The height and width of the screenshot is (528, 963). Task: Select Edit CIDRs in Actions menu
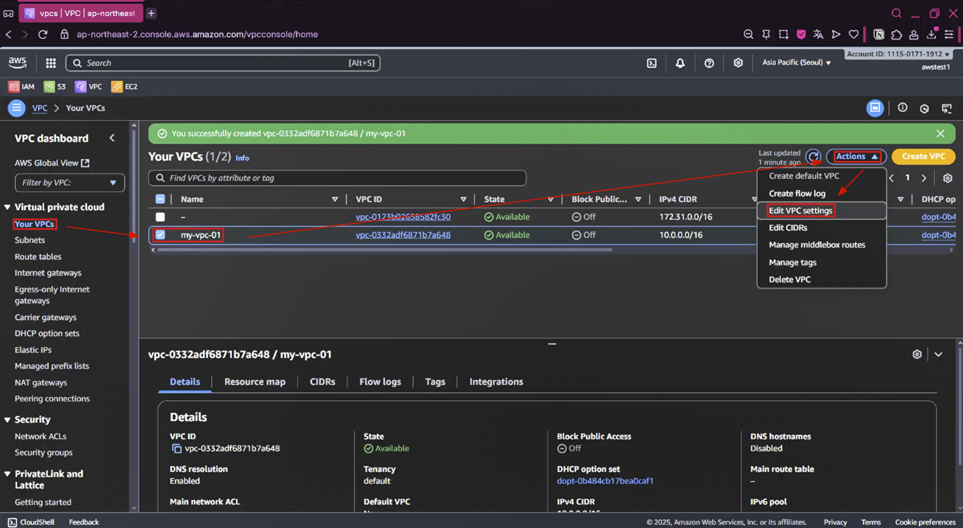click(x=788, y=228)
